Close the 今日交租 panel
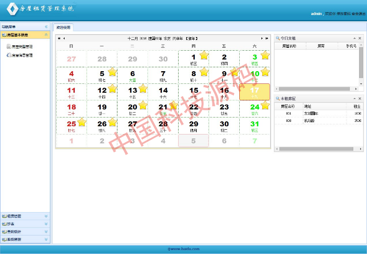Image resolution: width=367 pixels, height=254 pixels. coord(360,38)
